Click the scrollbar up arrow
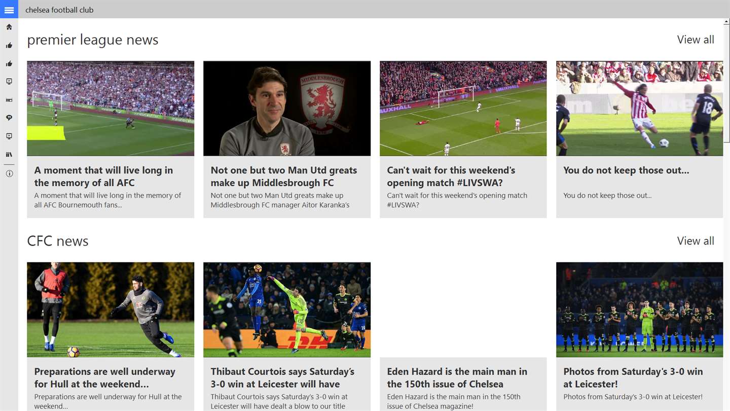Screen dimensions: 730x411 (726, 22)
